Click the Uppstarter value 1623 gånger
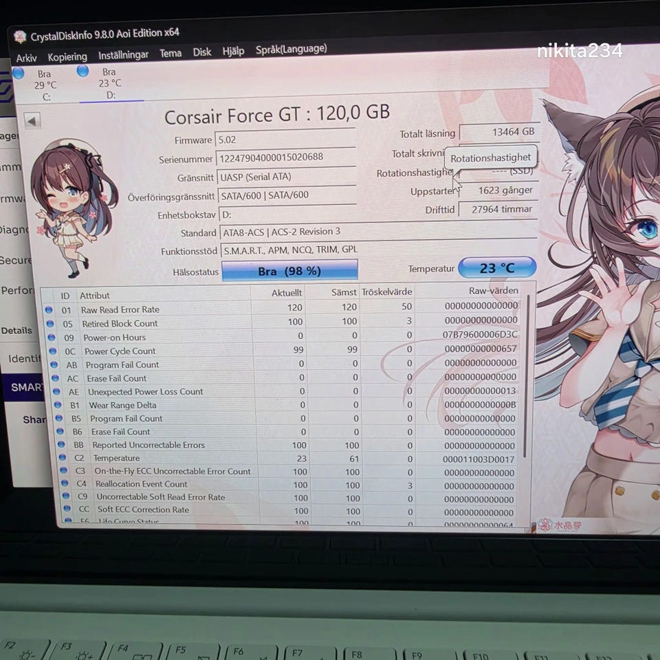Image resolution: width=660 pixels, height=660 pixels. click(x=499, y=190)
